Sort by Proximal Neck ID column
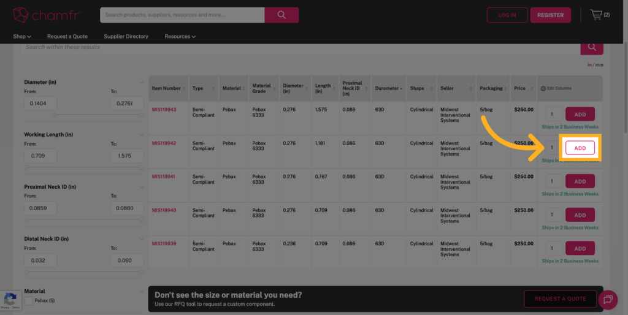 (x=355, y=88)
